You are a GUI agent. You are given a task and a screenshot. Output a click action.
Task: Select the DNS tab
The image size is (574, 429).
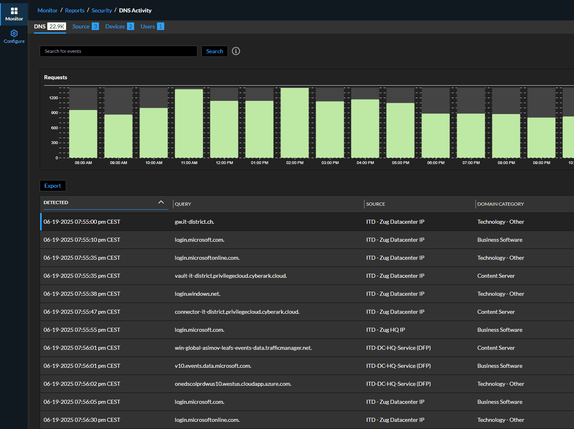(x=50, y=26)
